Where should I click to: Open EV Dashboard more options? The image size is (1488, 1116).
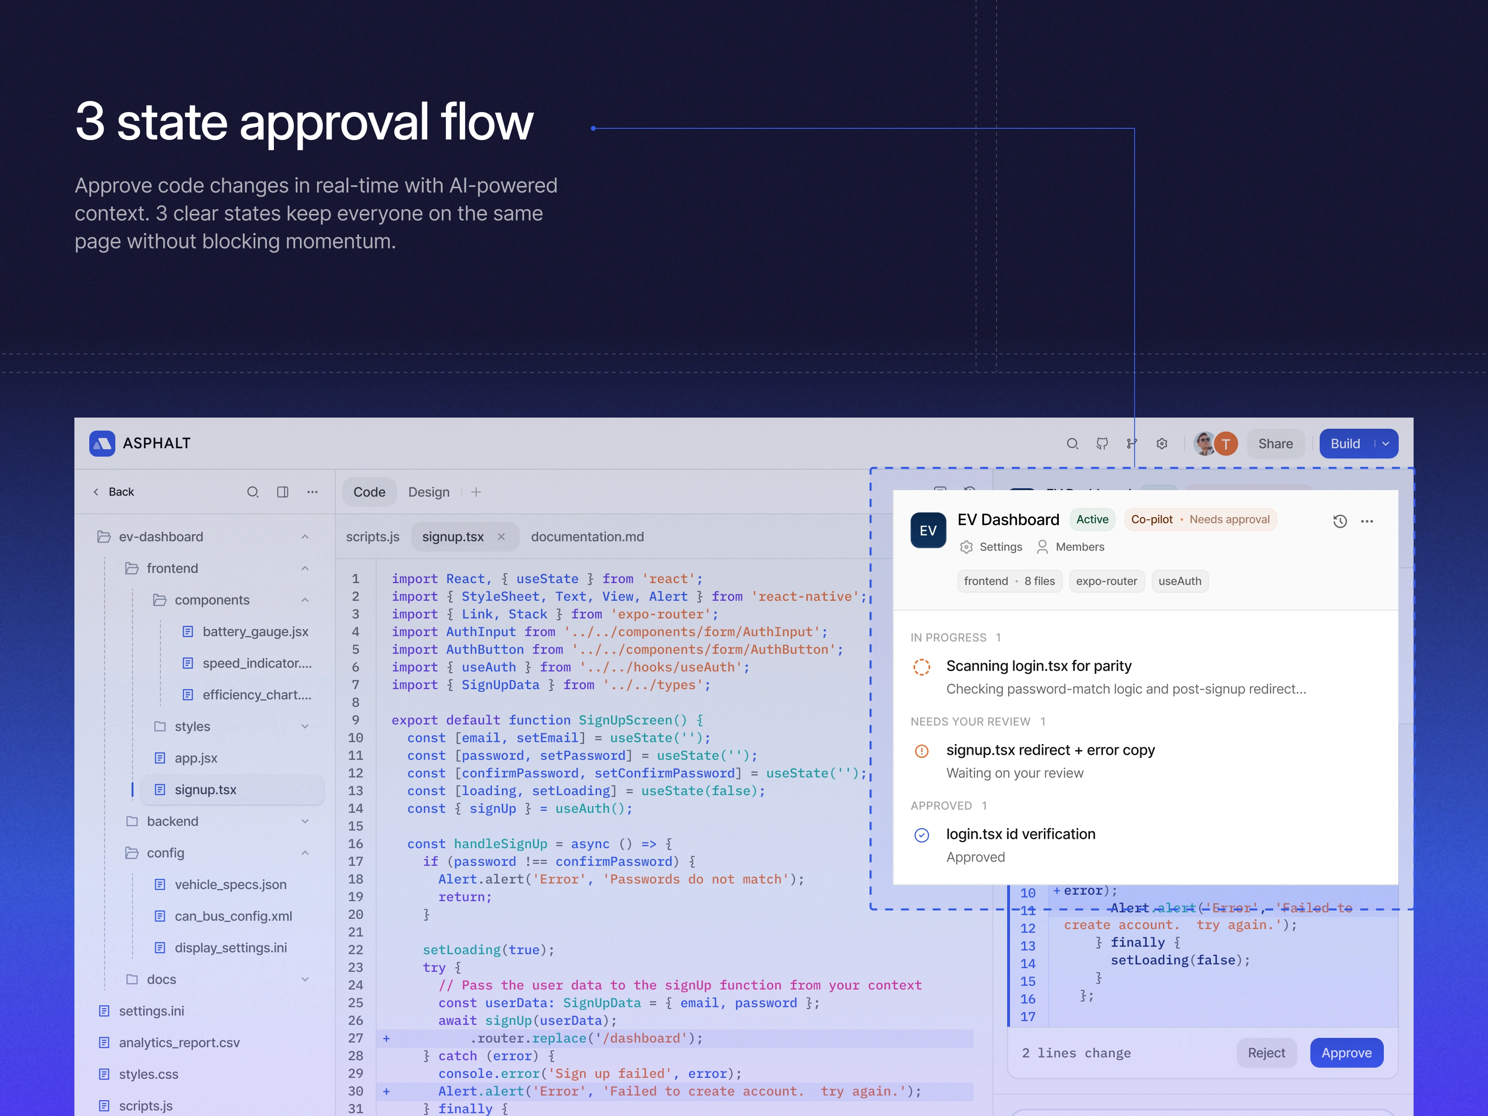pos(1367,521)
